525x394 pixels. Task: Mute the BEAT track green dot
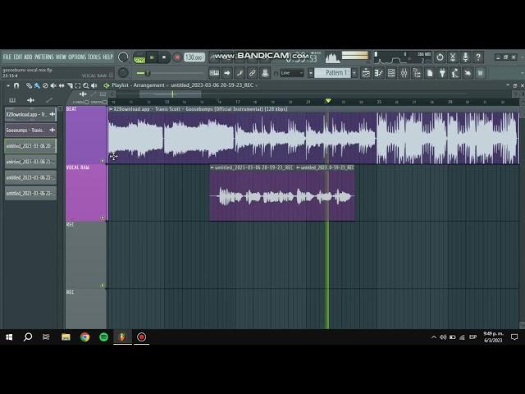coord(103,161)
